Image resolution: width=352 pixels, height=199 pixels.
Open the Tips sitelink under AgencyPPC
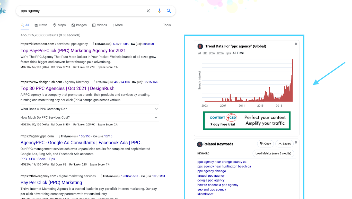52,159
